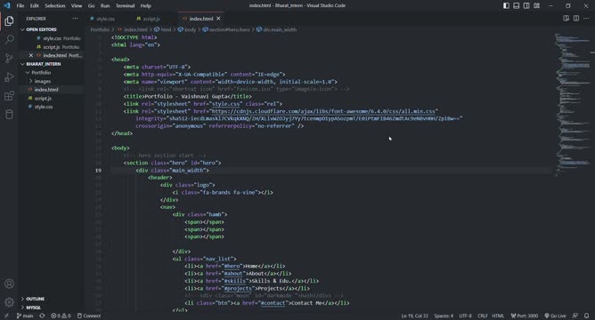Open the Manage gear icon

[9, 302]
